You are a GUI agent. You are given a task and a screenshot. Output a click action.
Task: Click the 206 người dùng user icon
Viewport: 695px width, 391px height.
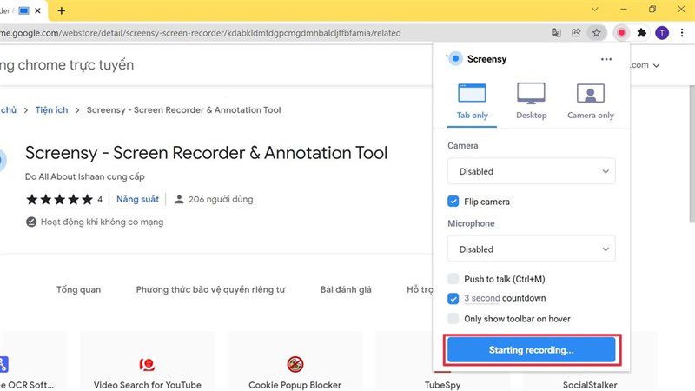coord(179,200)
